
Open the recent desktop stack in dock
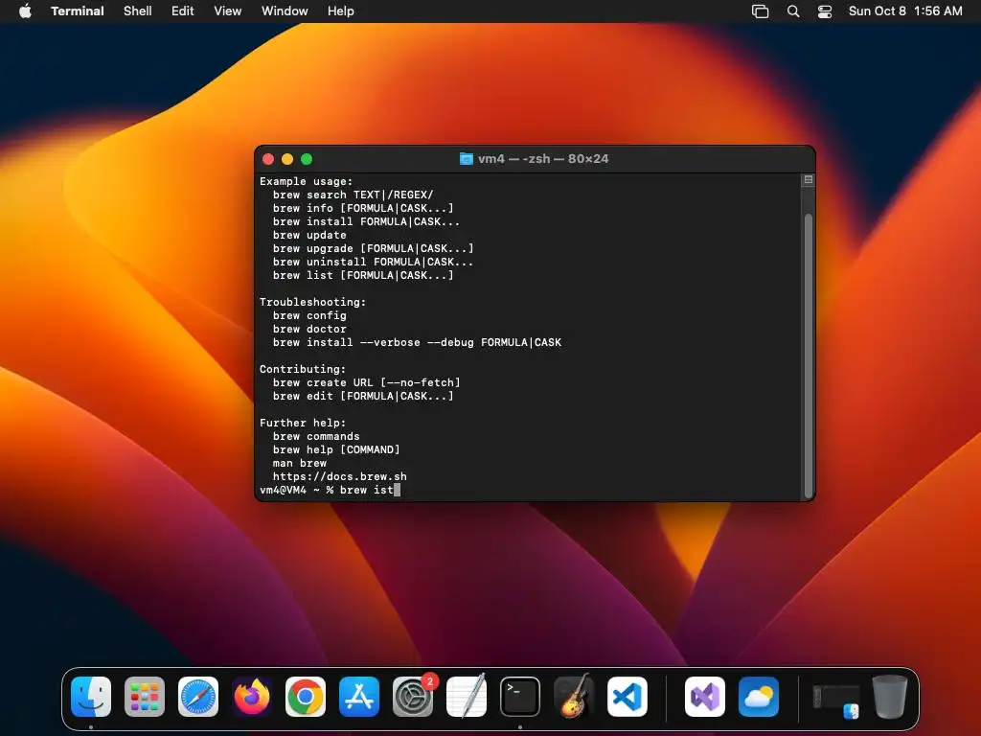835,700
